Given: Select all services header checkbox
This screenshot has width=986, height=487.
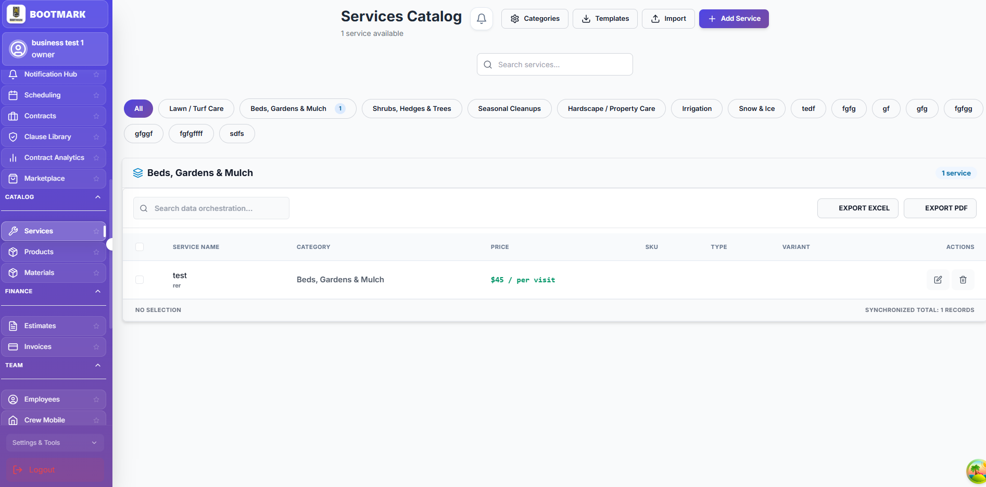Looking at the screenshot, I should [140, 247].
